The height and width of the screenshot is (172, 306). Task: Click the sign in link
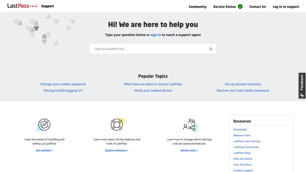tap(156, 35)
